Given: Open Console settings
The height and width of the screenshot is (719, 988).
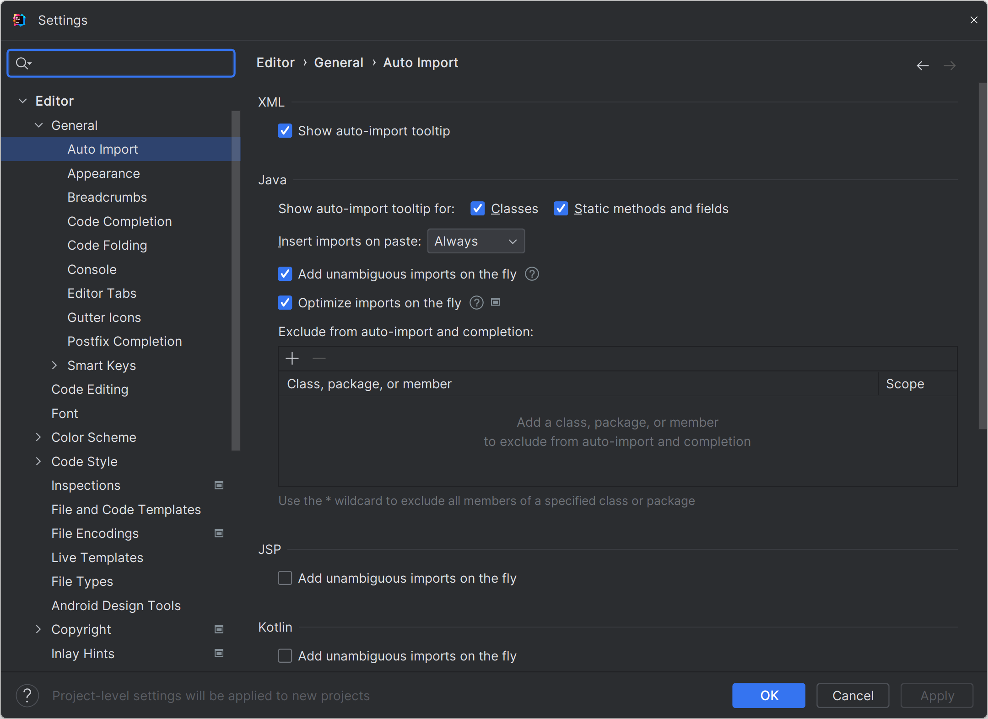Looking at the screenshot, I should [x=92, y=269].
